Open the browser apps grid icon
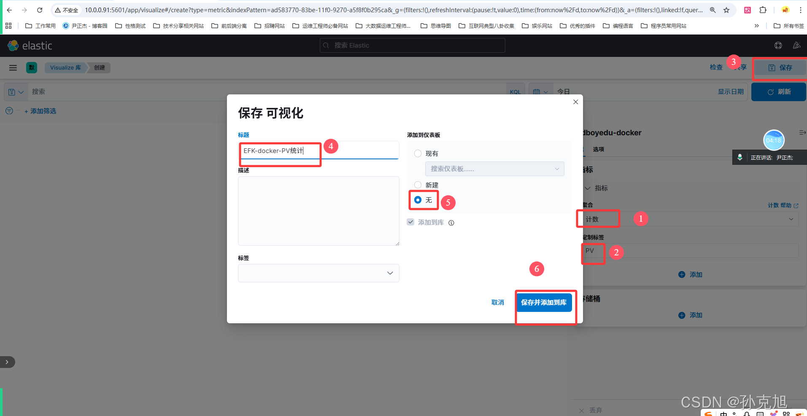Screen dimensions: 807x416 [8, 26]
